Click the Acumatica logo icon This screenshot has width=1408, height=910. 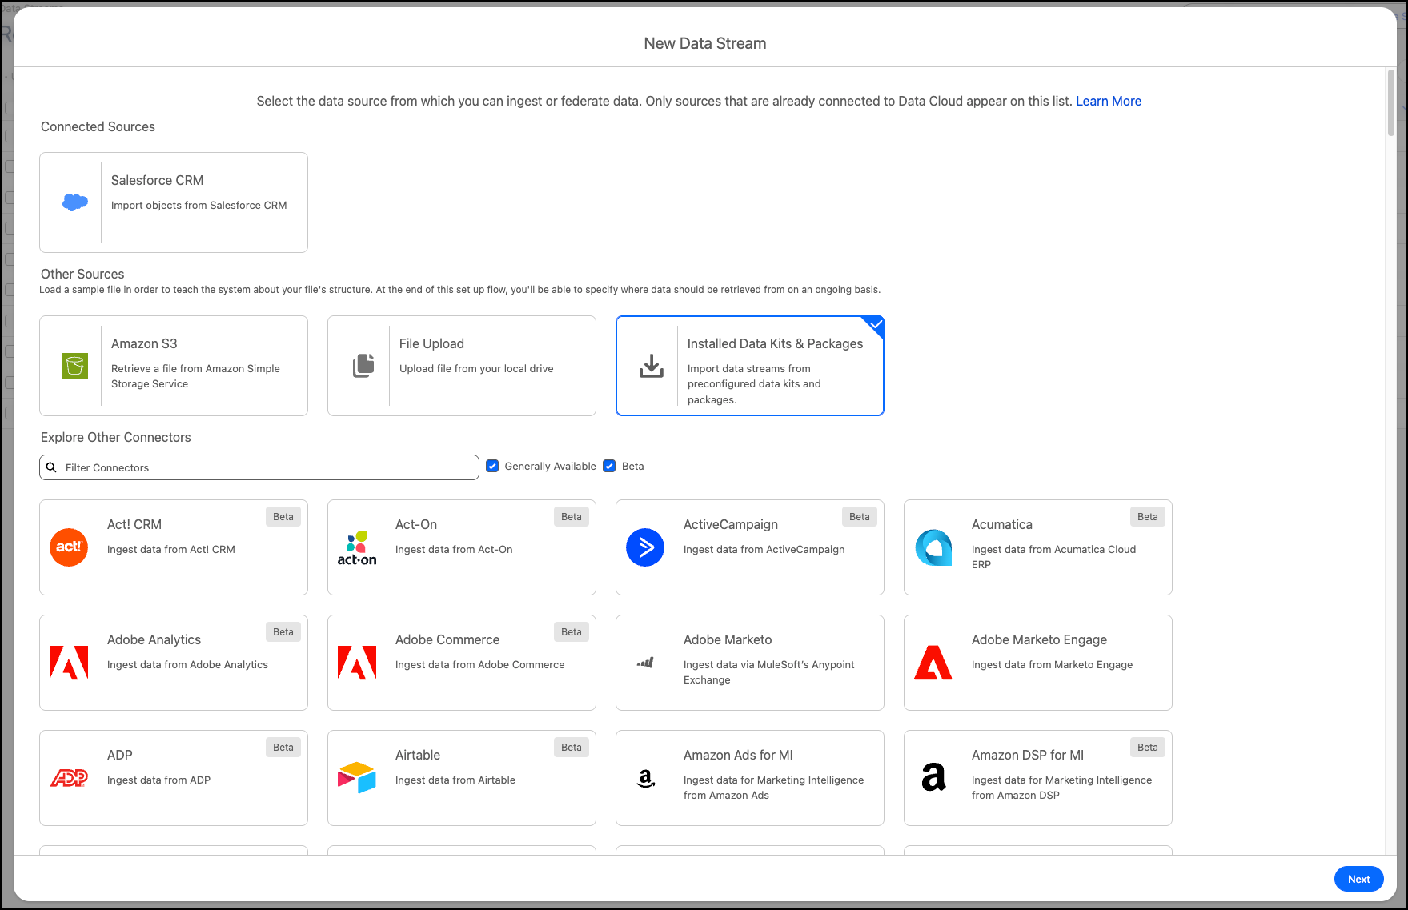click(933, 547)
